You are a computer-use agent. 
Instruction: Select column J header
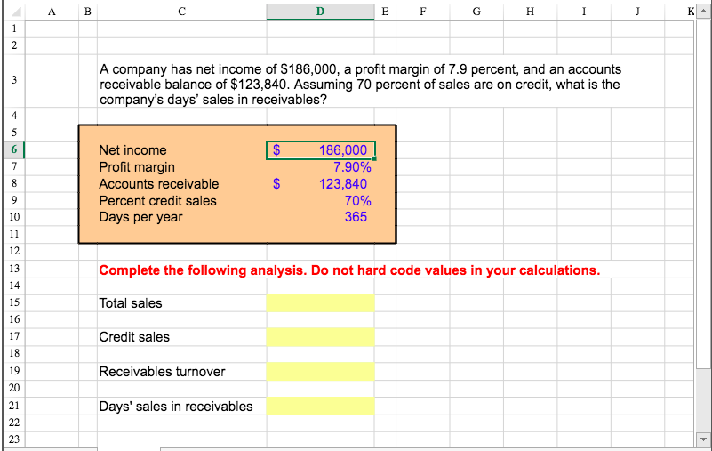click(x=637, y=12)
